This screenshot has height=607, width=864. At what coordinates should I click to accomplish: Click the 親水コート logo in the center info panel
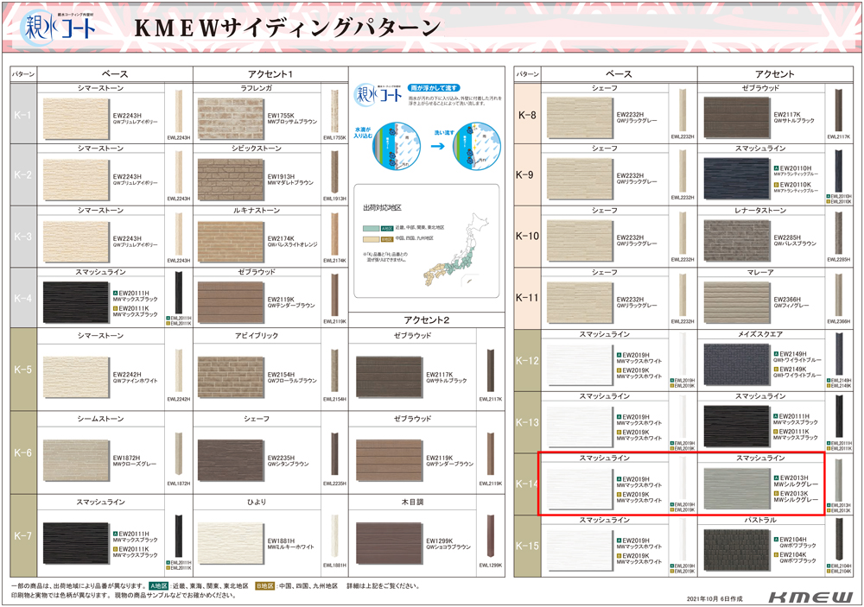378,96
